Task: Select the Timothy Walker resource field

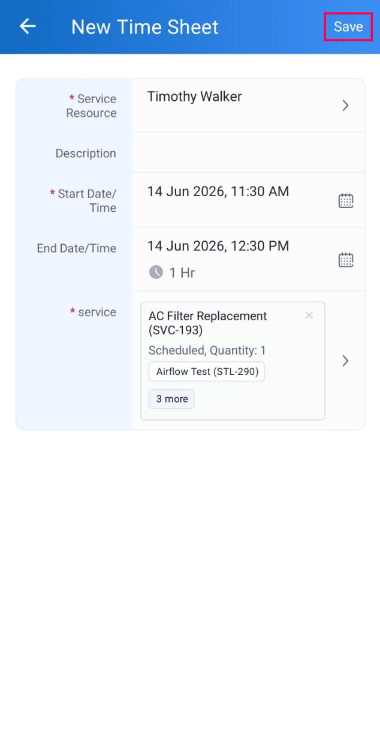Action: coord(248,106)
